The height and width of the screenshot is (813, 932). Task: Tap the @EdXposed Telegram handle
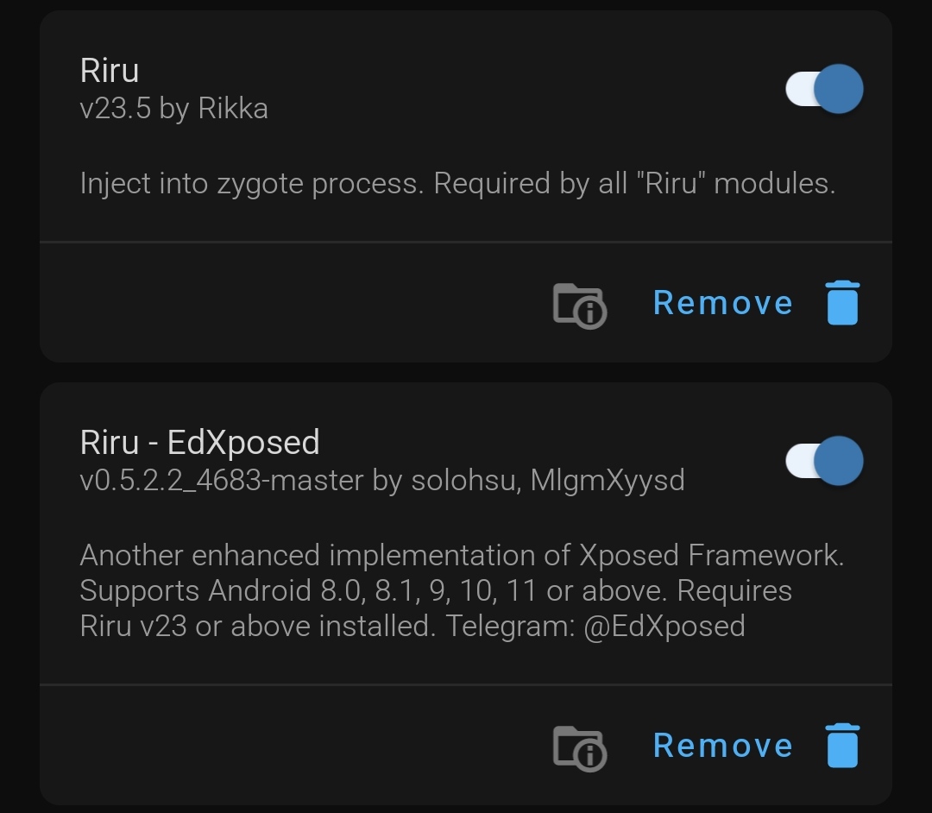point(664,627)
